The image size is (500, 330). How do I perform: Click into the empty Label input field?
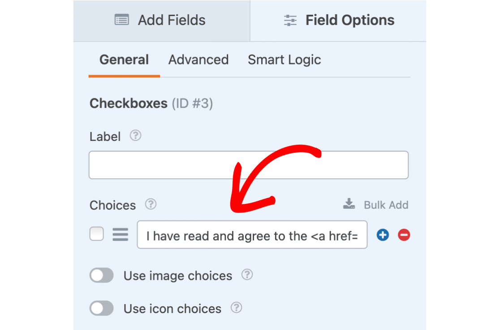[249, 165]
